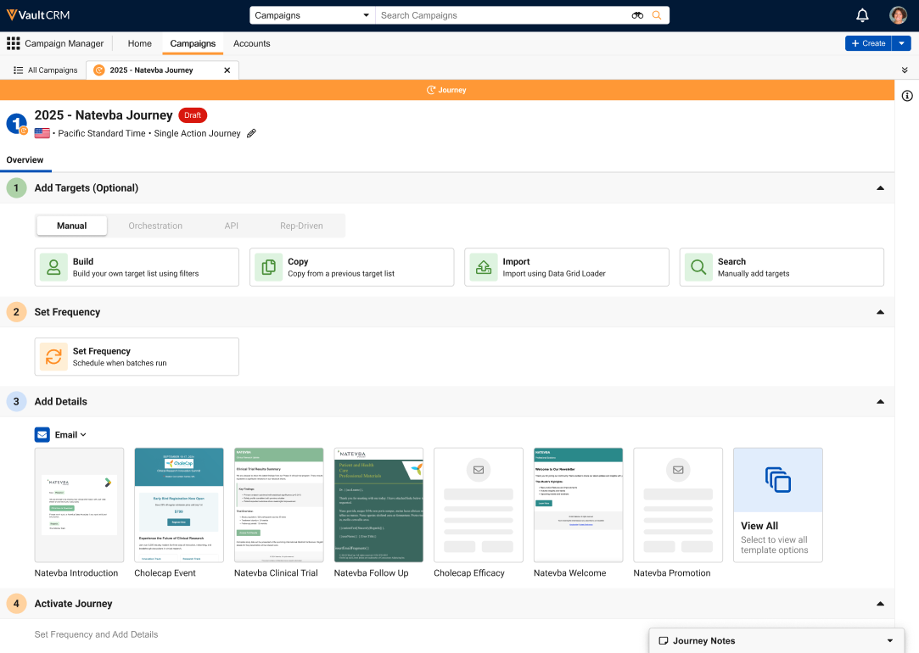Click the Search Campaigns input field

pos(501,15)
